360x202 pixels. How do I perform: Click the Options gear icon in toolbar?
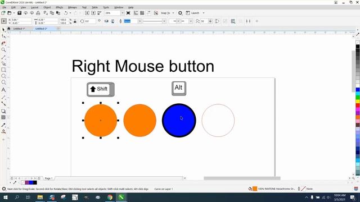point(180,13)
